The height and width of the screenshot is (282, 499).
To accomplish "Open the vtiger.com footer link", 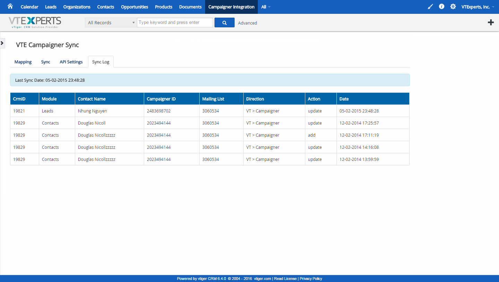I will click(262, 279).
